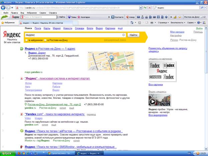Click the browser Forward arrow button

pyautogui.click(x=8, y=8)
